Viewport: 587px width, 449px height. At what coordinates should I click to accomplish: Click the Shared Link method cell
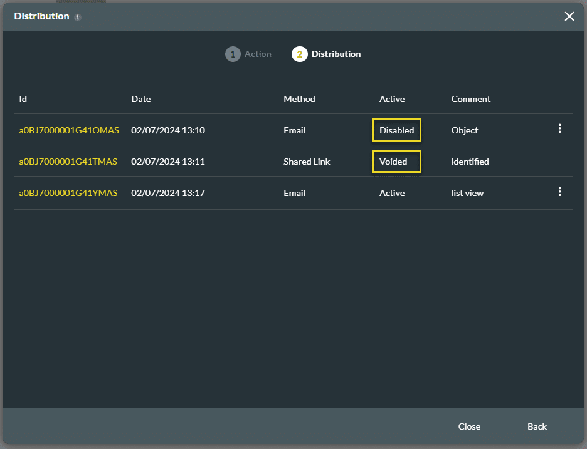pos(307,162)
